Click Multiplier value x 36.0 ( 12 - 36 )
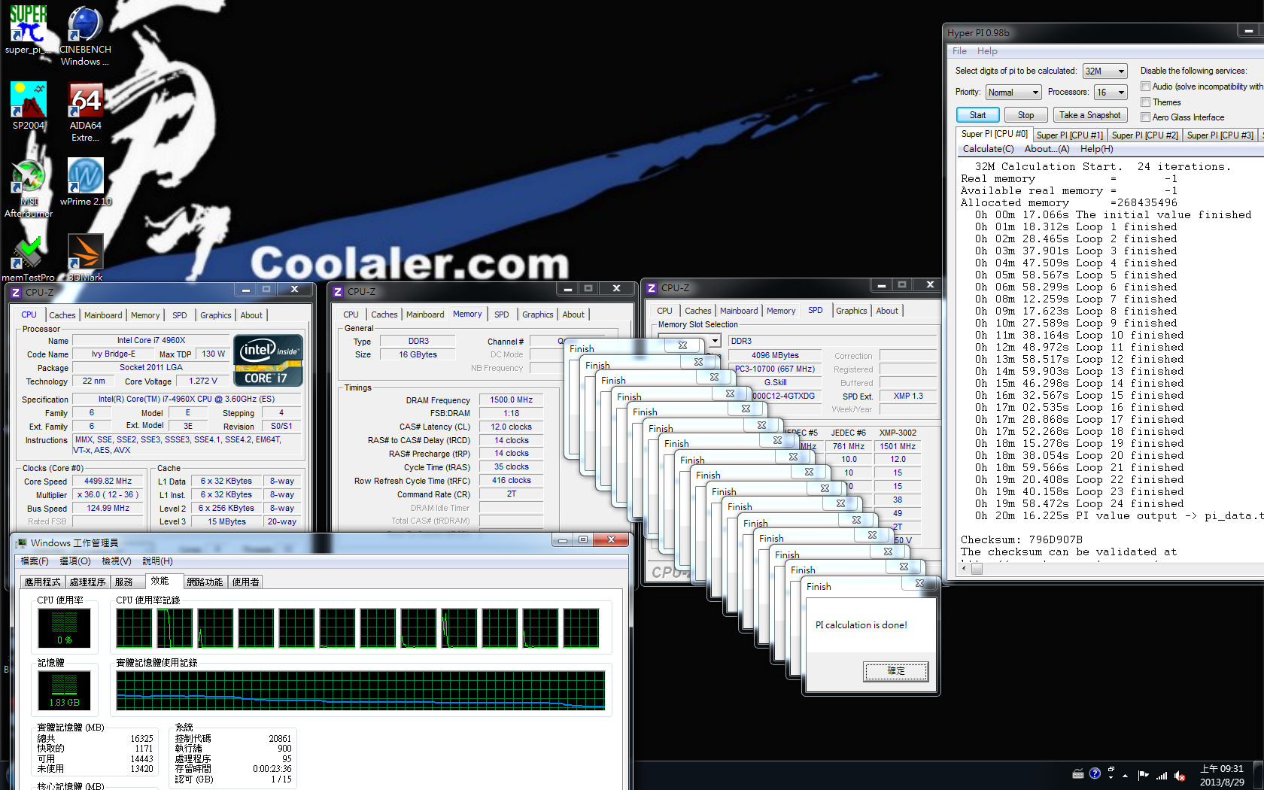Screen dimensions: 1264x790 108,495
